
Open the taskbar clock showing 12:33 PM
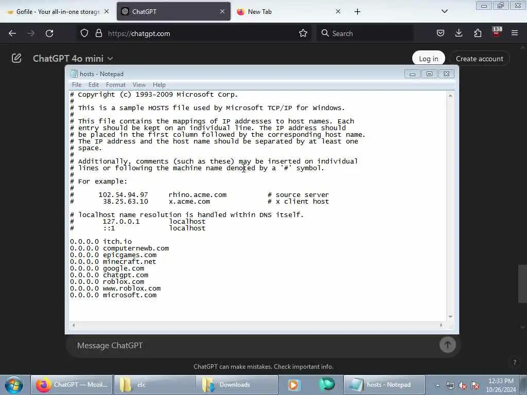point(501,385)
